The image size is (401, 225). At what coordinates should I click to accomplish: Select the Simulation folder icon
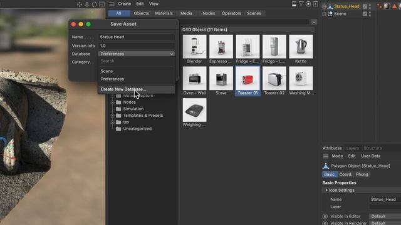point(118,109)
